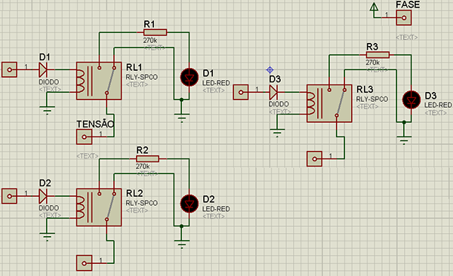This screenshot has width=453, height=276.
Task: Select the D2 diode symbol
Action: [43, 196]
